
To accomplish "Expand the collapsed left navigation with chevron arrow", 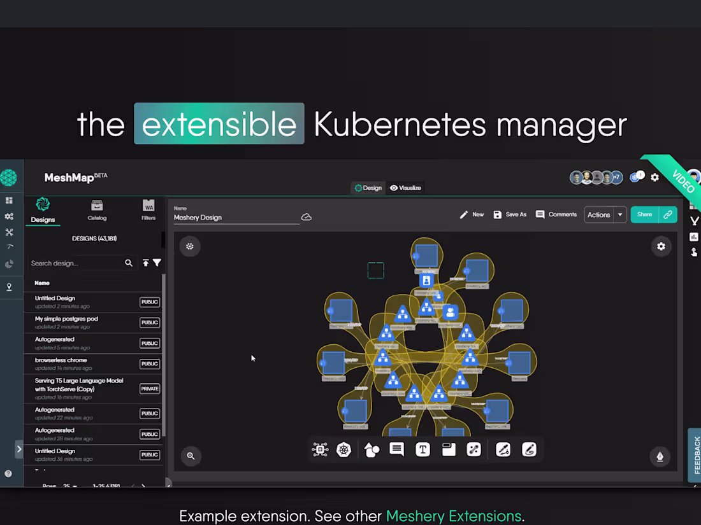I will tap(19, 449).
